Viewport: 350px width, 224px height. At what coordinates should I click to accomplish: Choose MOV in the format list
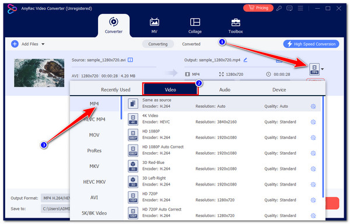94,135
